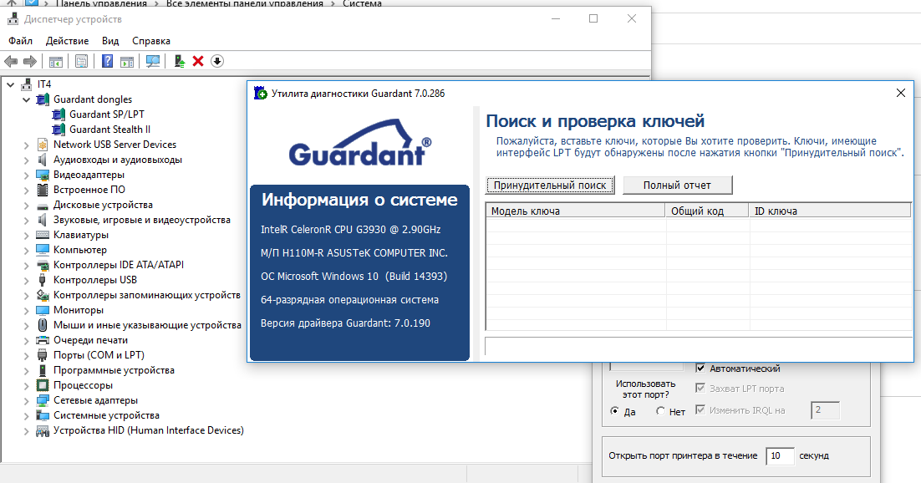Select the Guardant Stealth II device
The height and width of the screenshot is (483, 921).
coord(109,130)
